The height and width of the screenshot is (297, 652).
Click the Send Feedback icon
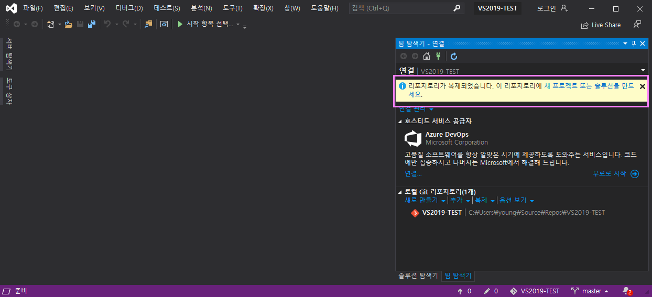click(637, 25)
